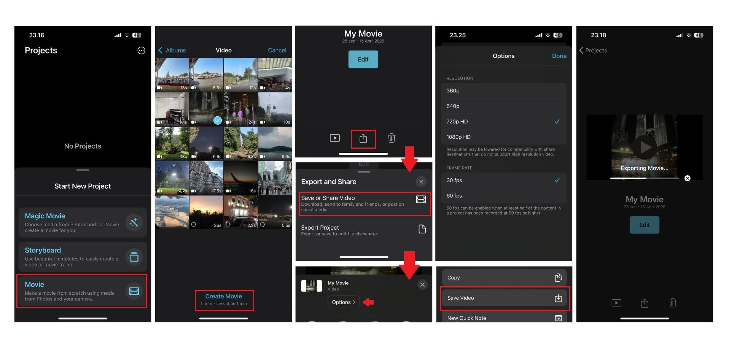Tap the New Quick Note icon
Screen dimensions: 729x354
558,318
